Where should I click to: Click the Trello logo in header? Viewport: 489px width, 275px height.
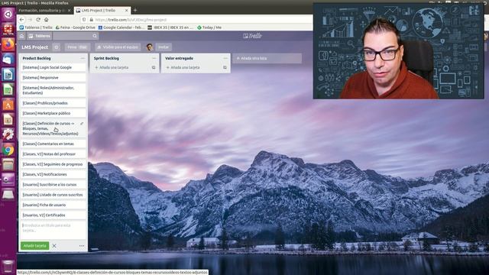coord(252,36)
